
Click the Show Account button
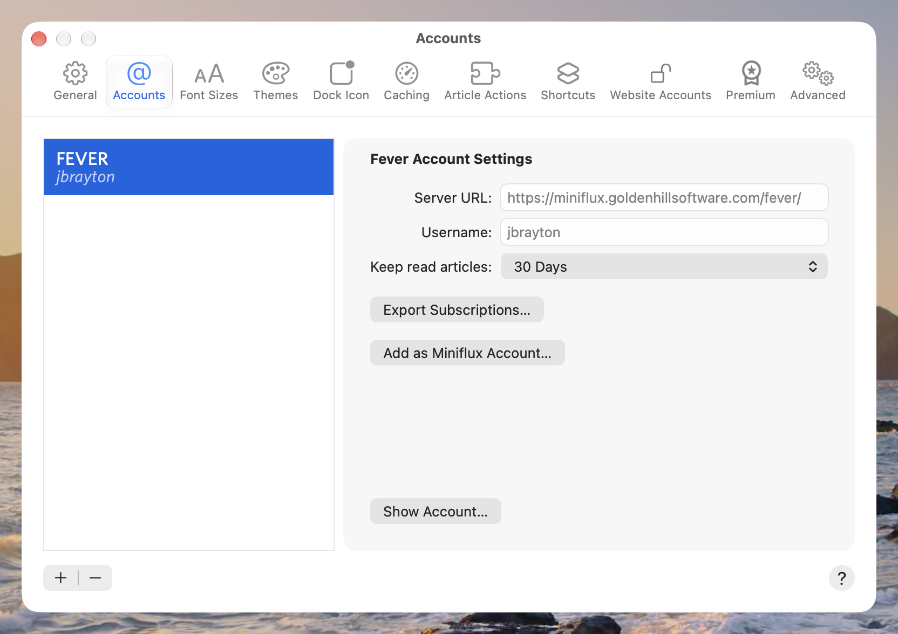[436, 512]
